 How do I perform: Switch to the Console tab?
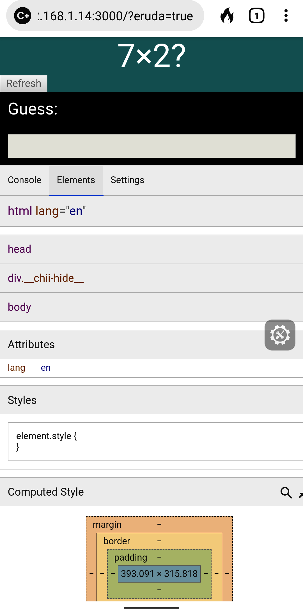[25, 180]
